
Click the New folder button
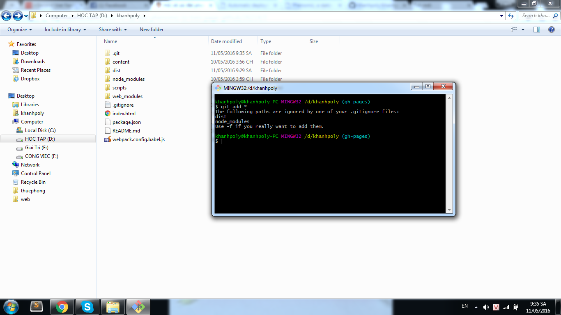tap(151, 30)
